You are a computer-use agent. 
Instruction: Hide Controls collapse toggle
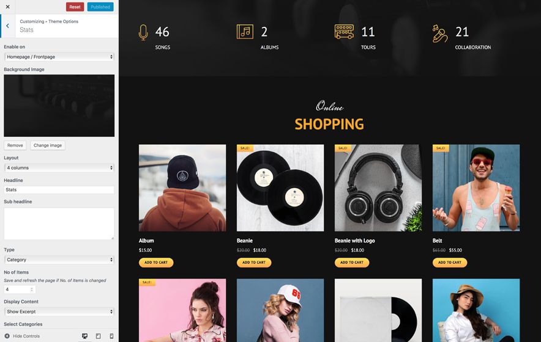point(23,336)
